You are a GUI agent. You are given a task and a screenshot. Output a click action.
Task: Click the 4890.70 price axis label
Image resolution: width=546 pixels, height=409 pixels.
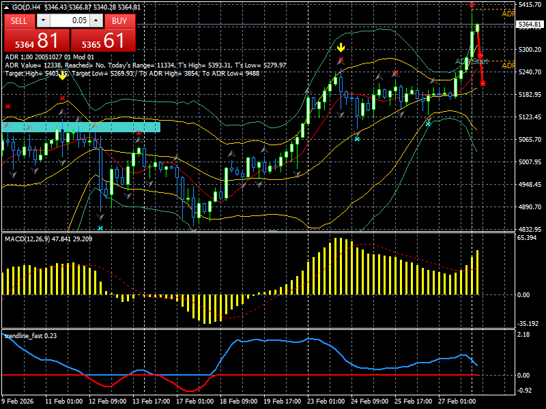tap(530, 207)
